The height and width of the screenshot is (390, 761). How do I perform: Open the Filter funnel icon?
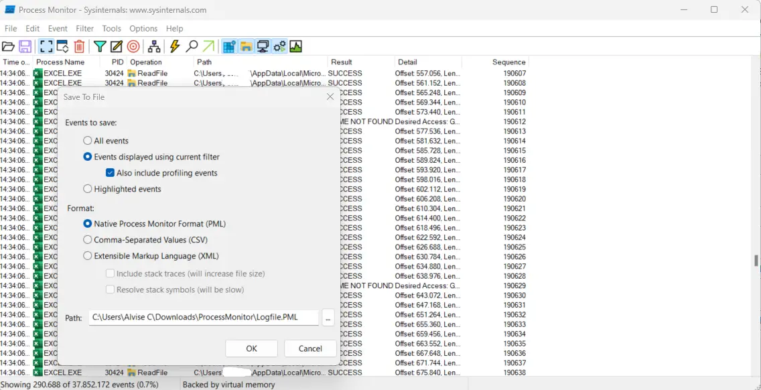coord(100,46)
